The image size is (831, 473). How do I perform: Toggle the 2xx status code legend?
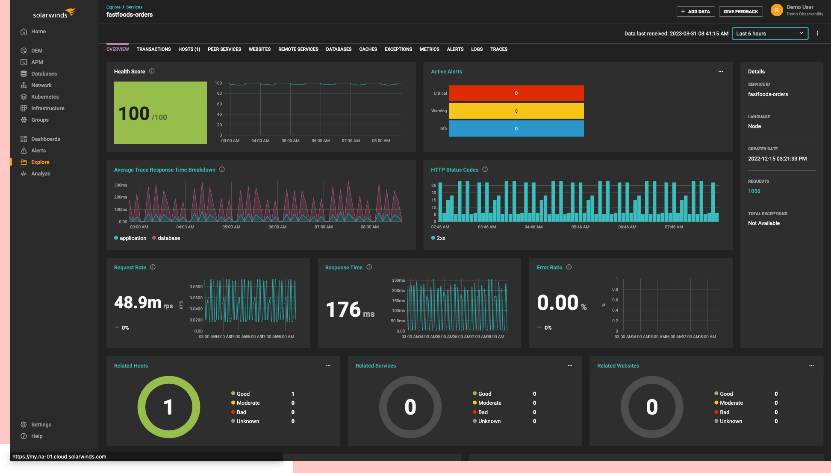tap(438, 238)
